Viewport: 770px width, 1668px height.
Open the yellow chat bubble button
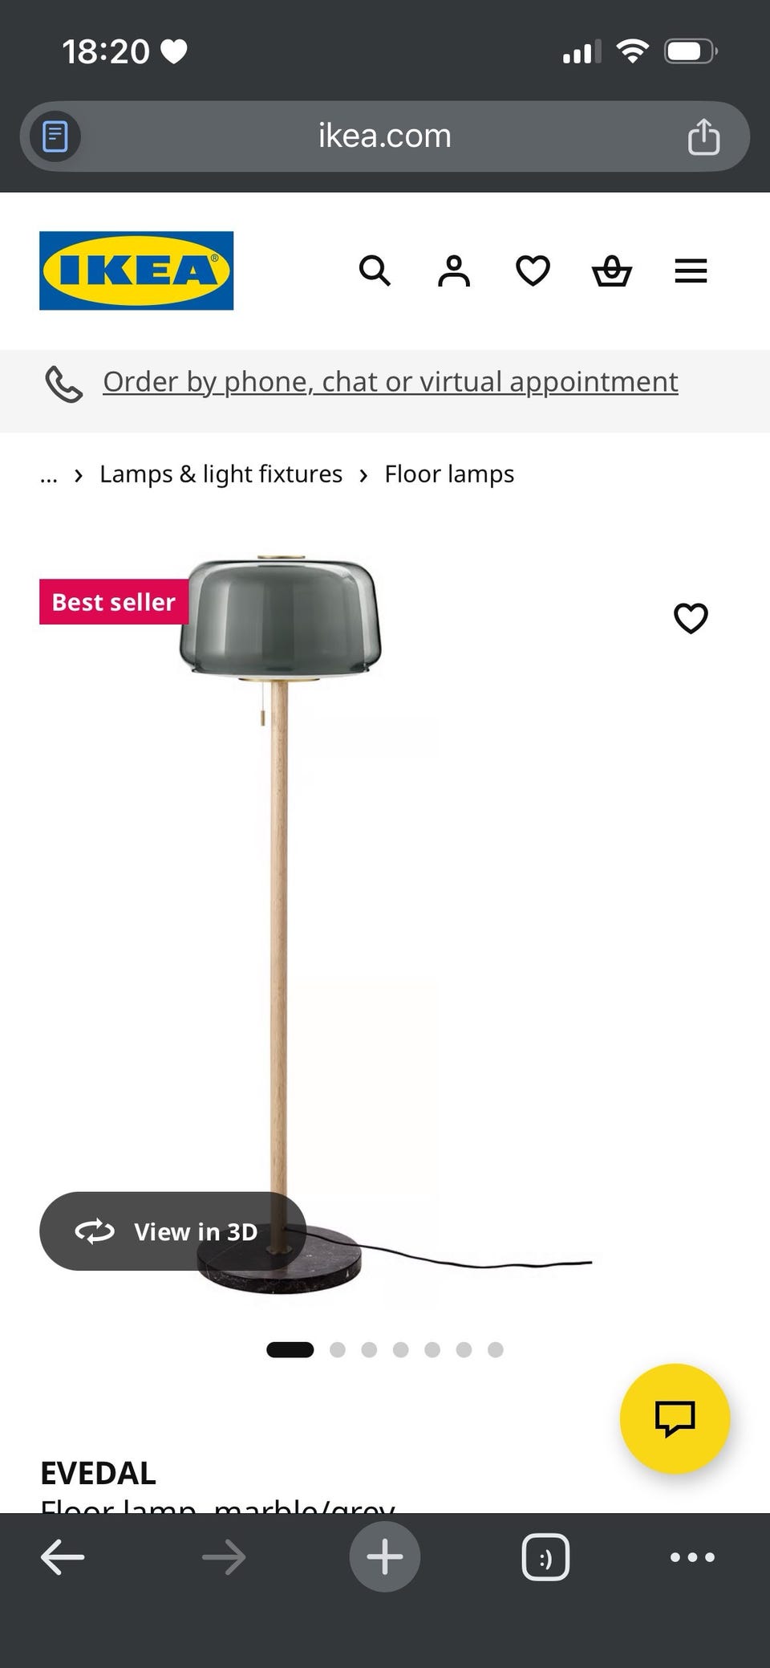(675, 1418)
